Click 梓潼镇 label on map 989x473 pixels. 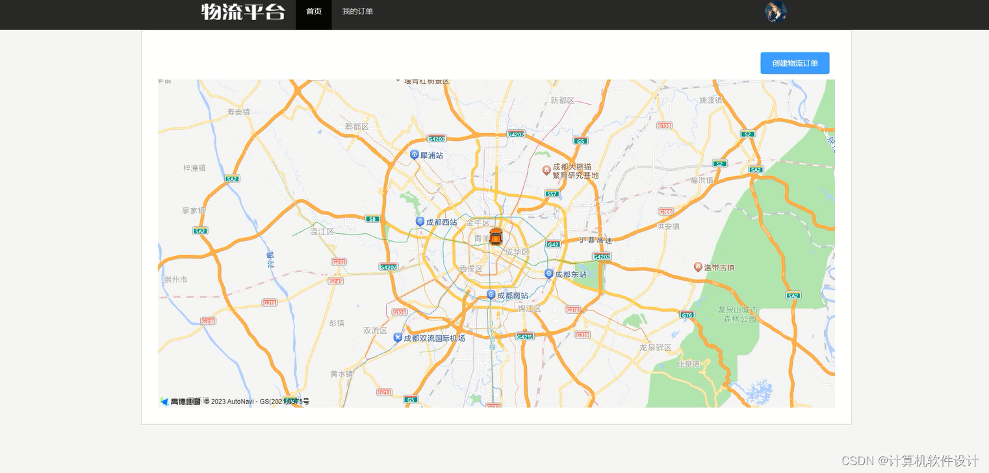coord(194,168)
